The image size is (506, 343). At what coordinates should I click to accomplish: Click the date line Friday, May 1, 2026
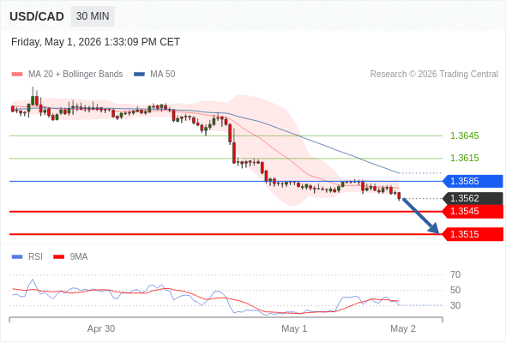(95, 42)
